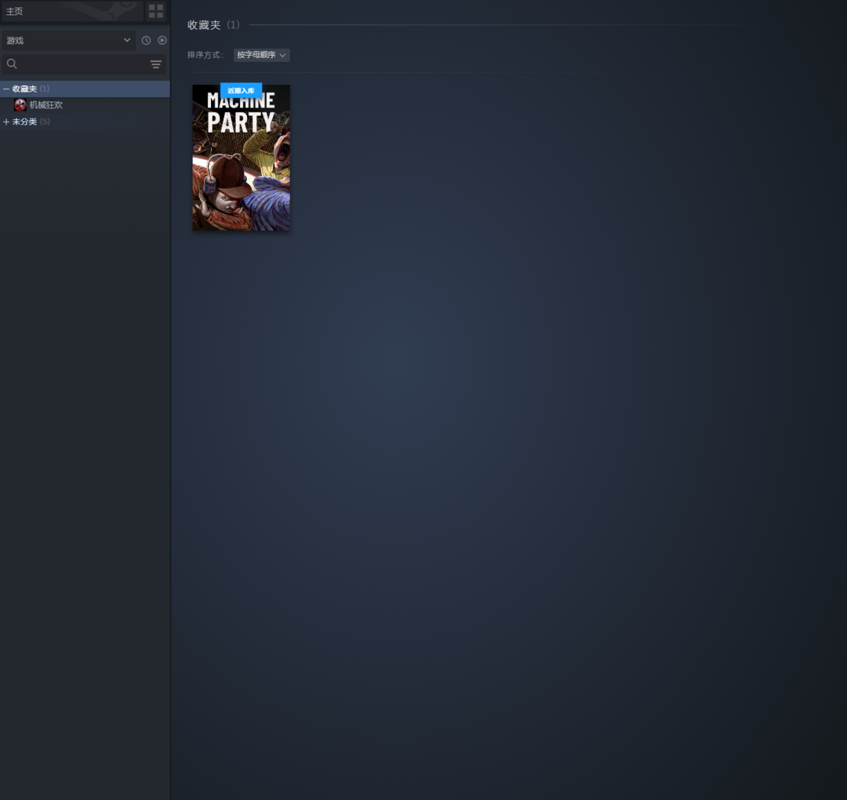Click the 机械狂欢 game icon

(20, 105)
